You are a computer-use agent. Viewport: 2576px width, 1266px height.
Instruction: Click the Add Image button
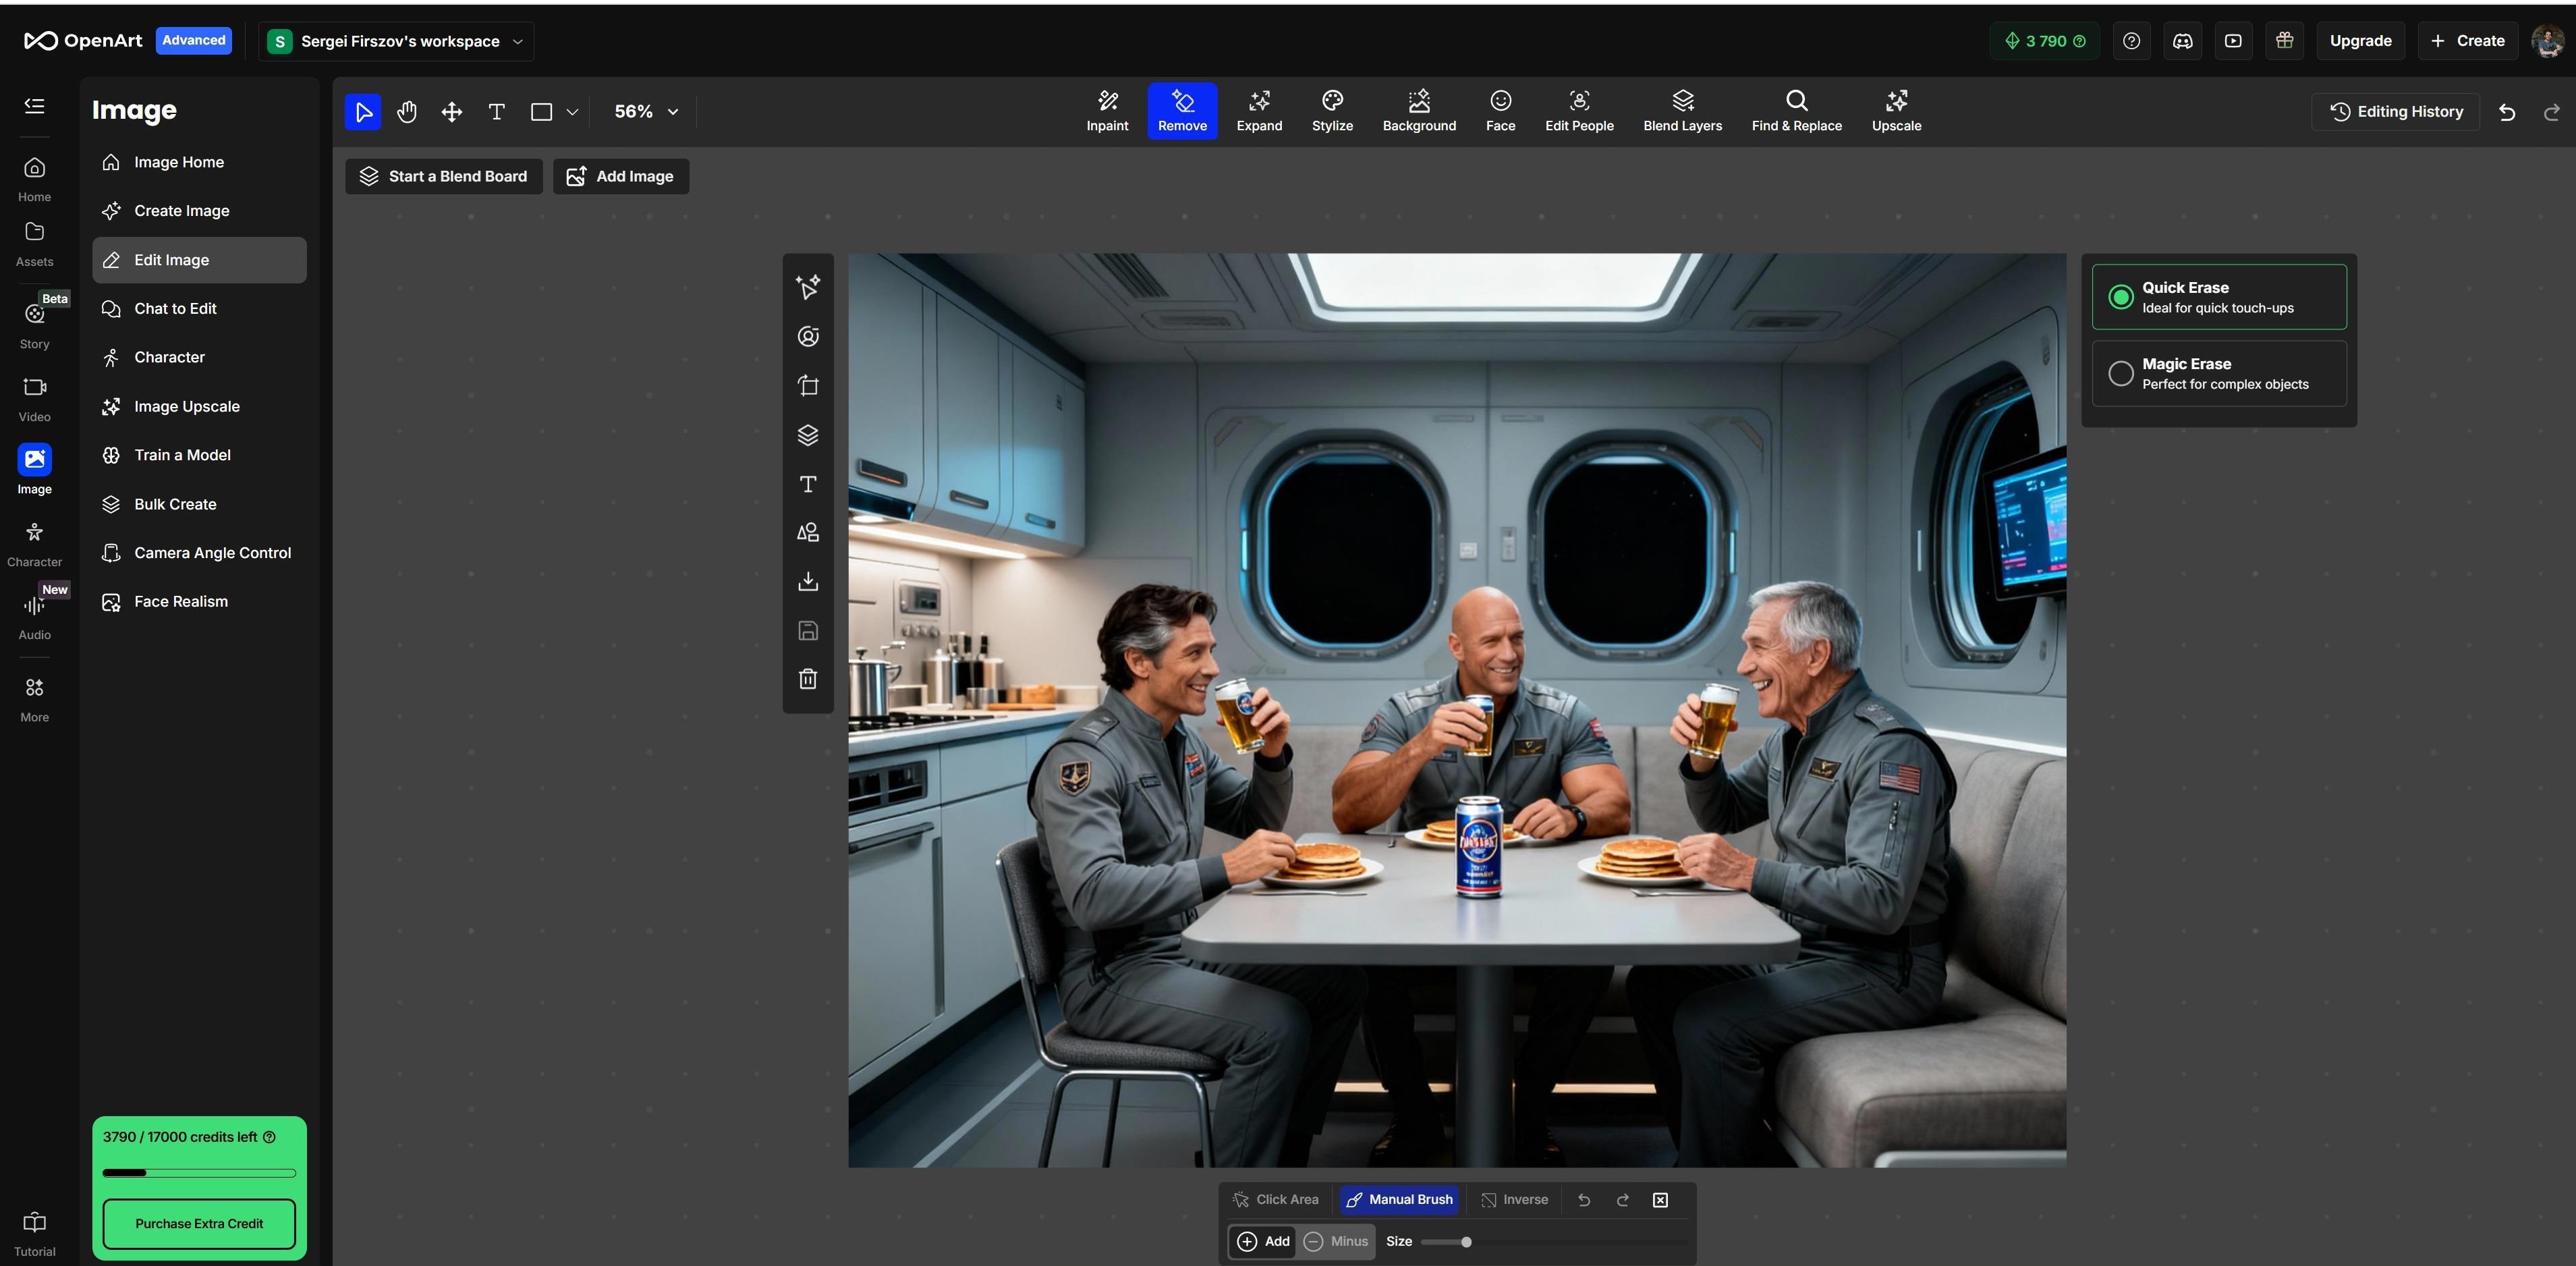[620, 176]
